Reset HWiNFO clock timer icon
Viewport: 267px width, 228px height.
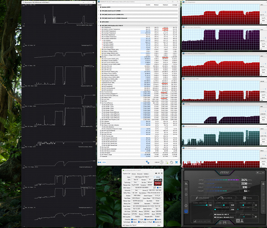coord(161,162)
